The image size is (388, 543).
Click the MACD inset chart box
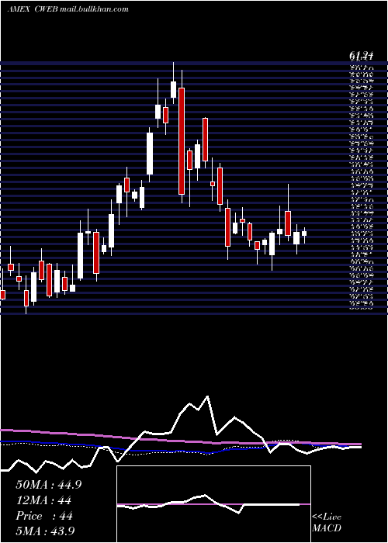click(x=213, y=504)
